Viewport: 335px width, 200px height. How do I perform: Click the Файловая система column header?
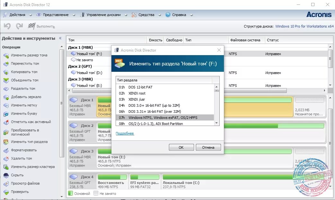coord(247,40)
